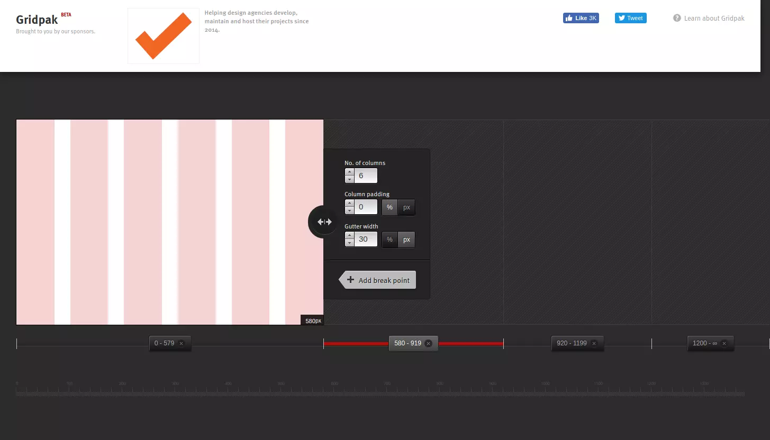770x440 pixels.
Task: Increase the number of columns
Action: (x=349, y=172)
